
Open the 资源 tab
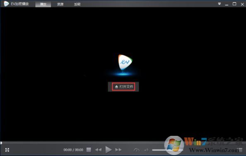click(x=60, y=4)
